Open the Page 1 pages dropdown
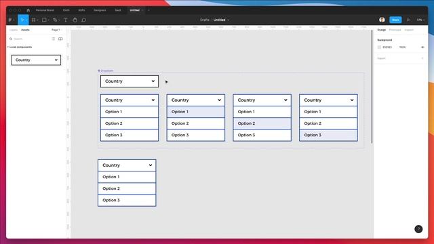Image resolution: width=434 pixels, height=244 pixels. (x=56, y=30)
